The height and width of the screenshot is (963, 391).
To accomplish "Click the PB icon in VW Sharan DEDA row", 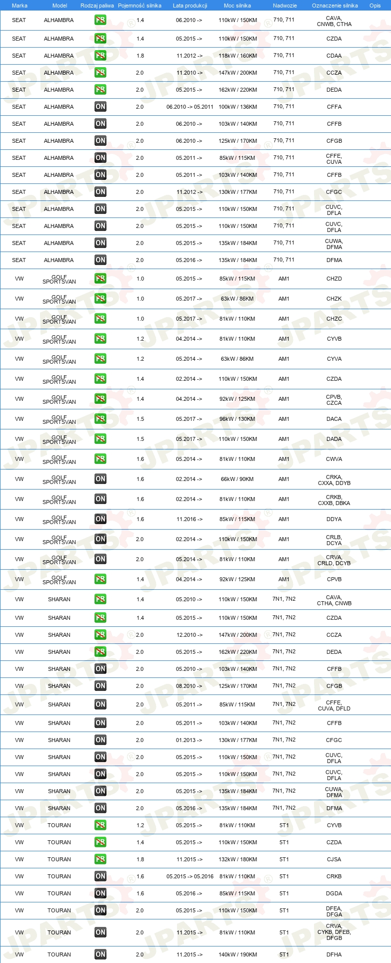I will (x=100, y=652).
